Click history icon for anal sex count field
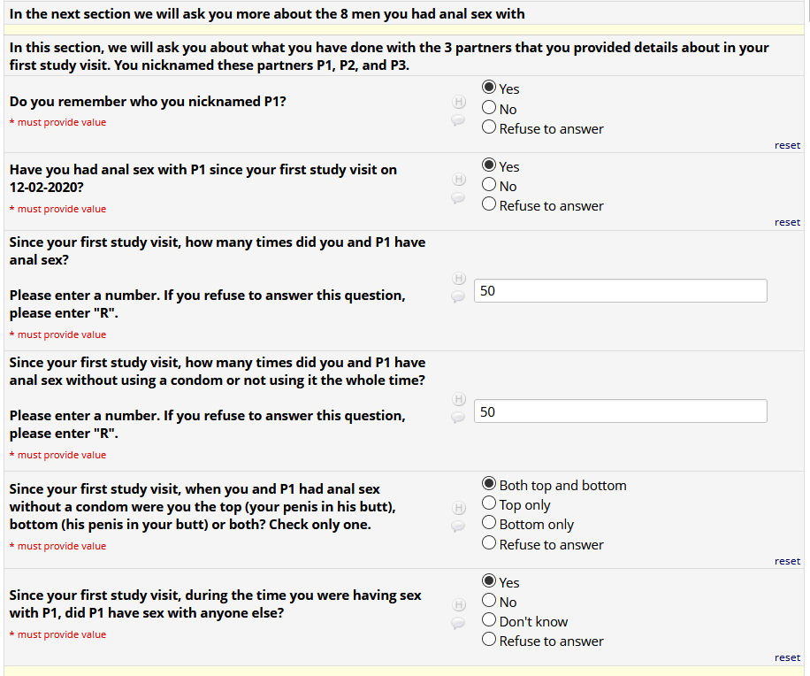 coord(459,279)
